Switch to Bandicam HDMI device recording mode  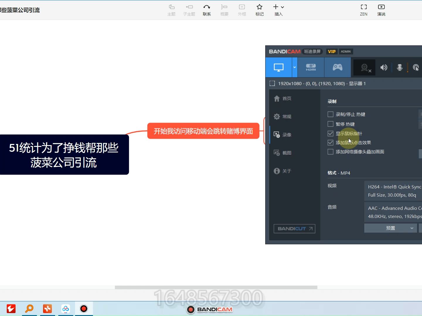311,67
